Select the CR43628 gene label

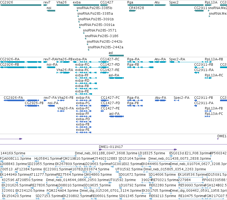[x=137, y=8]
